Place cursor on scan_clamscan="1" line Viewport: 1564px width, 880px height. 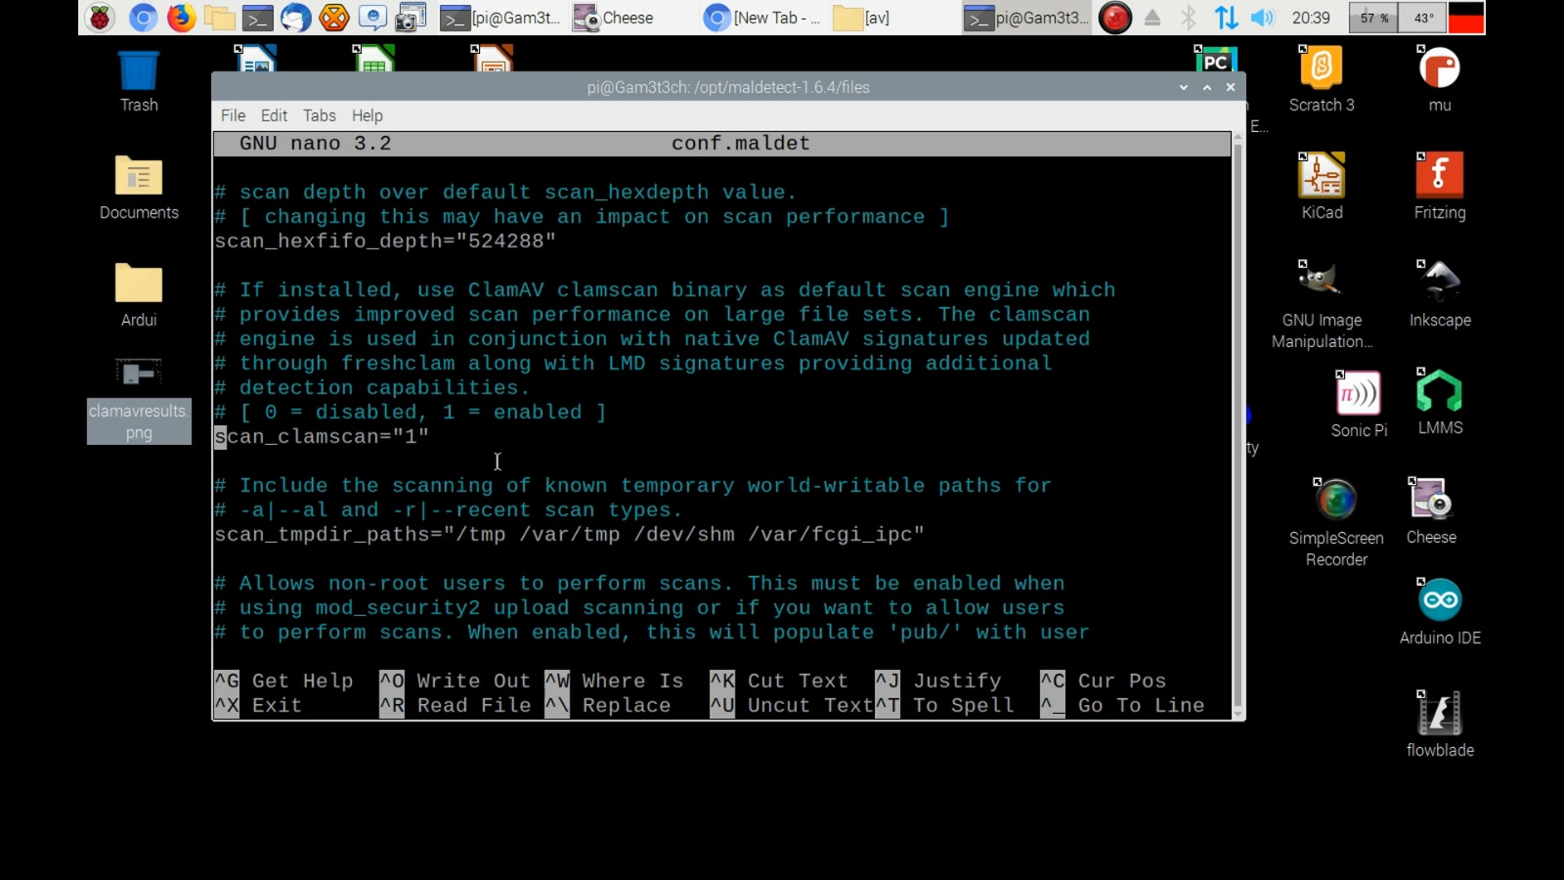[x=322, y=437]
